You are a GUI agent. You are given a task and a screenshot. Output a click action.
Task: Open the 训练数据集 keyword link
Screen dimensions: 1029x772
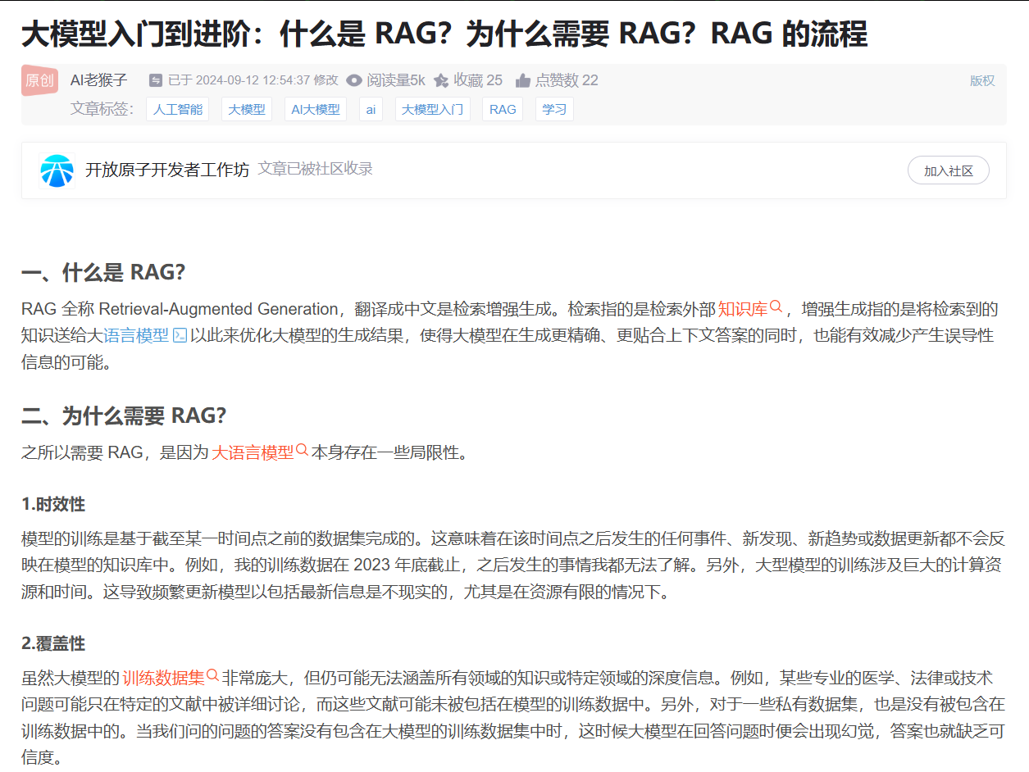tap(164, 678)
